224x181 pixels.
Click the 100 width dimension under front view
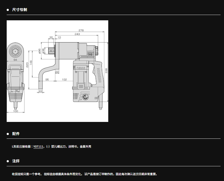[x=16, y=111]
